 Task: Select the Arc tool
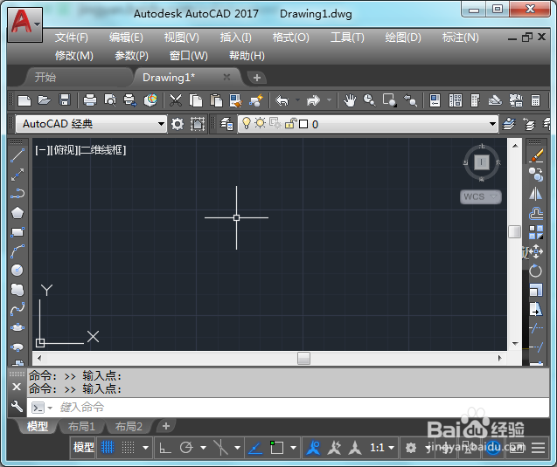pyautogui.click(x=17, y=251)
